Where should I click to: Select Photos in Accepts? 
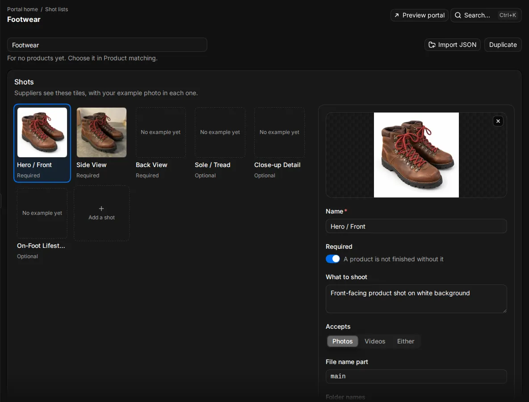coord(342,341)
